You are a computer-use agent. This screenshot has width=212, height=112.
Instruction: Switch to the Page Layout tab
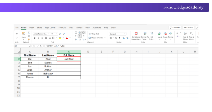tap(50, 28)
